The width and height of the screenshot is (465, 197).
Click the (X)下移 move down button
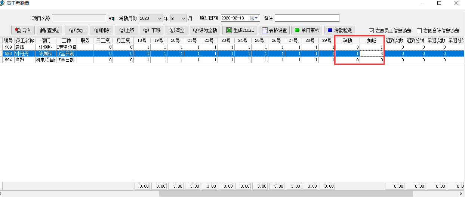tap(151, 30)
